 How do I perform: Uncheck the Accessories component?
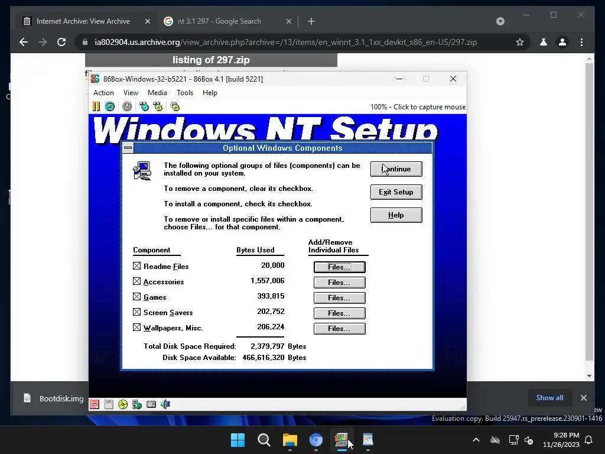click(x=136, y=281)
